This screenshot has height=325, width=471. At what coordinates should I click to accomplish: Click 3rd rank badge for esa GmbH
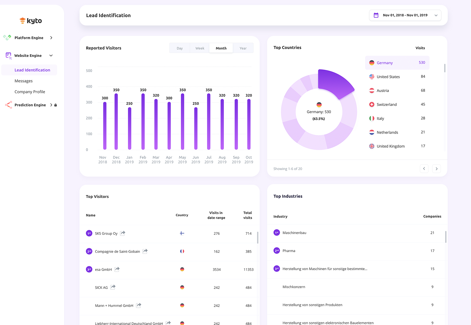[x=89, y=269]
